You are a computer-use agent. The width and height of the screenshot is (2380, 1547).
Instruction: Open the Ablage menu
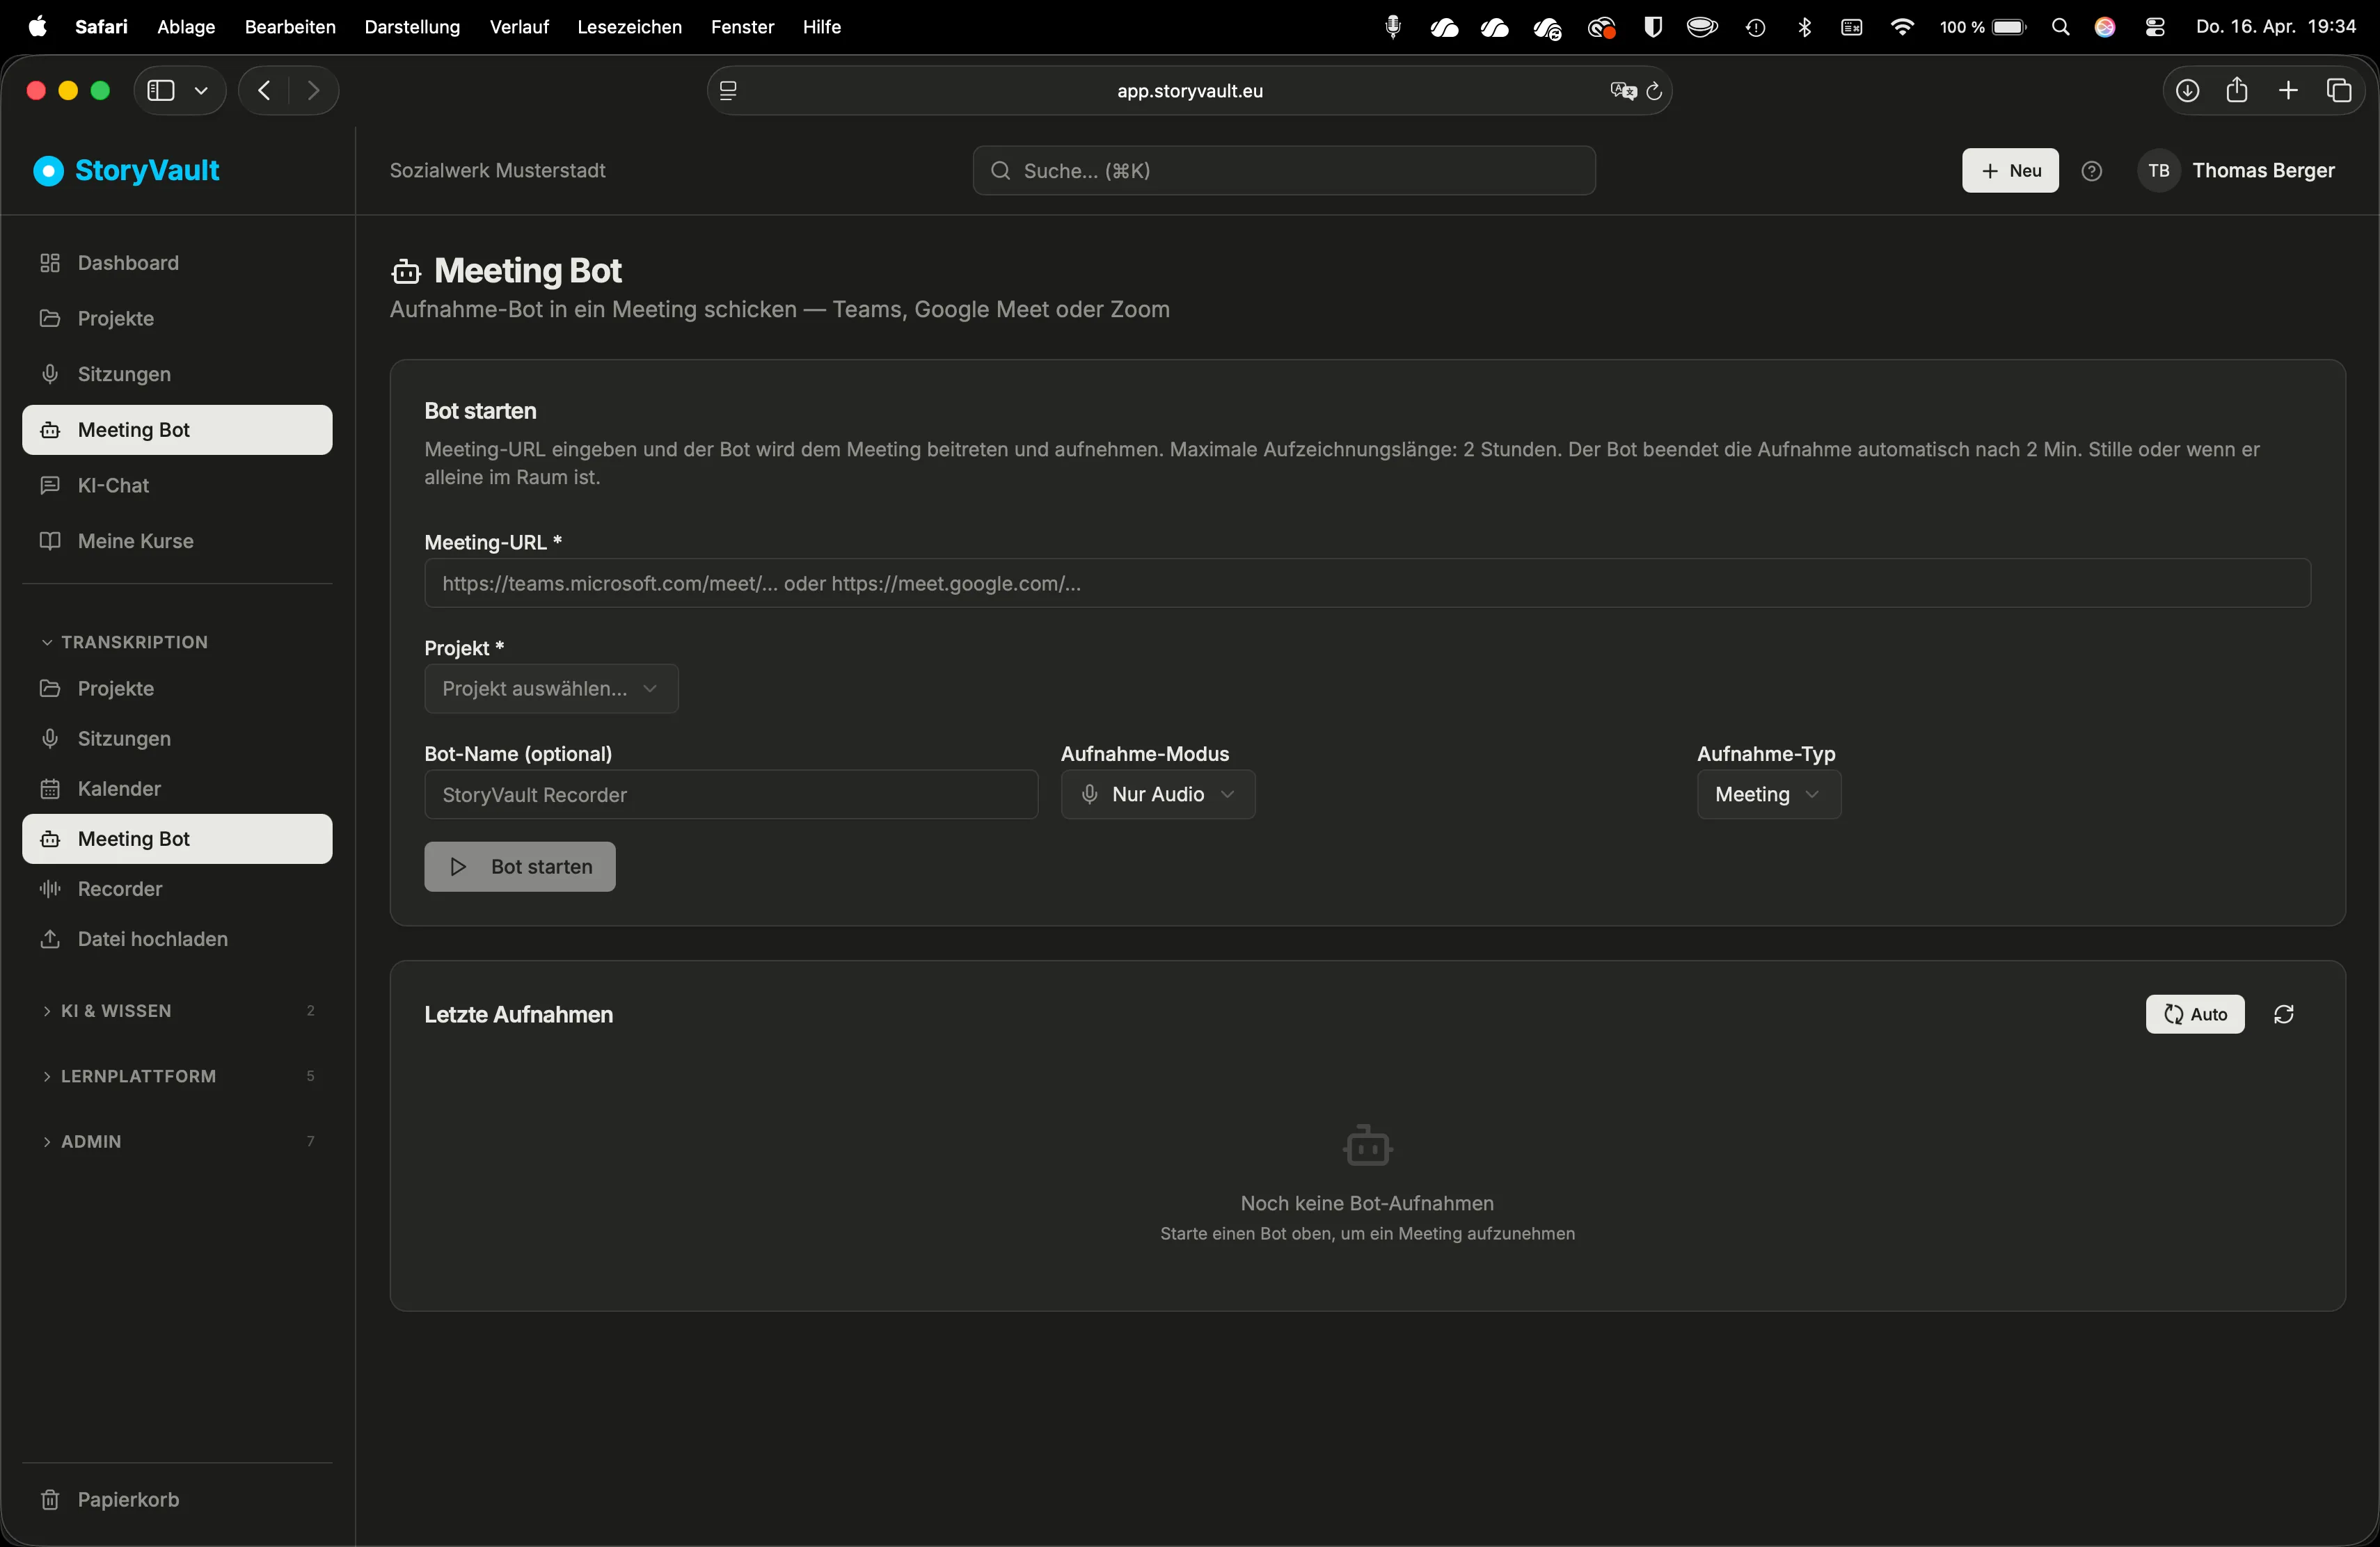click(186, 27)
